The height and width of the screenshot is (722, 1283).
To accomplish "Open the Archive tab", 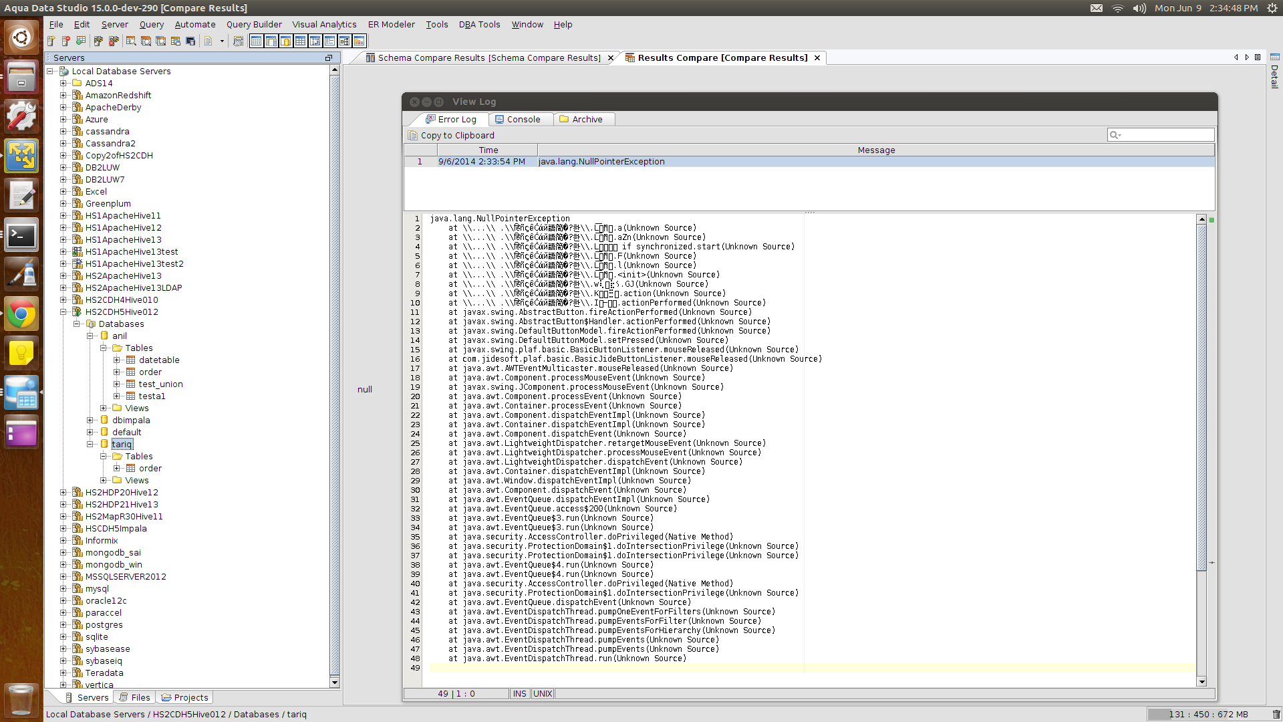I will pos(581,120).
